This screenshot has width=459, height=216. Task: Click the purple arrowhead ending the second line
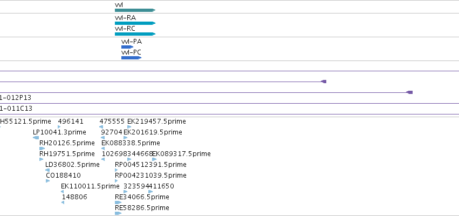pos(324,82)
